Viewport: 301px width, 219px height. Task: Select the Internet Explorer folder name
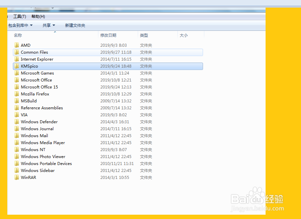pos(37,59)
